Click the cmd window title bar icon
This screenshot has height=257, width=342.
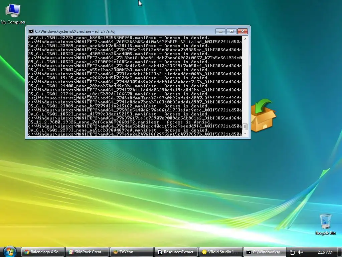pyautogui.click(x=31, y=31)
